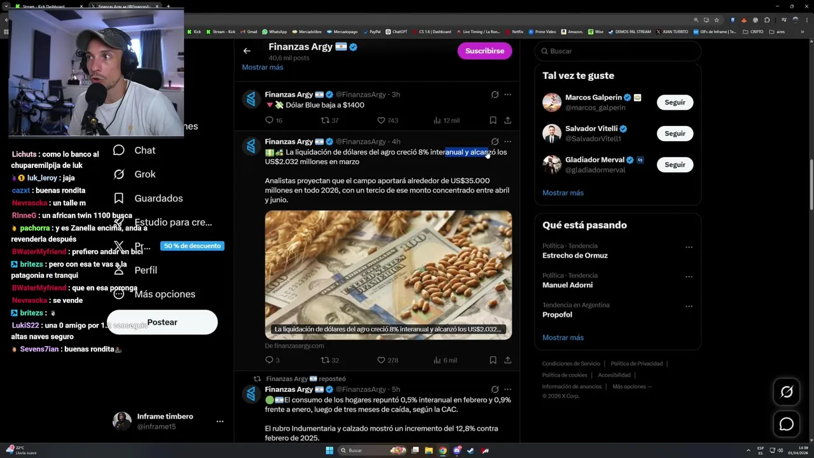Open Chat in the left sidebar

[134, 150]
